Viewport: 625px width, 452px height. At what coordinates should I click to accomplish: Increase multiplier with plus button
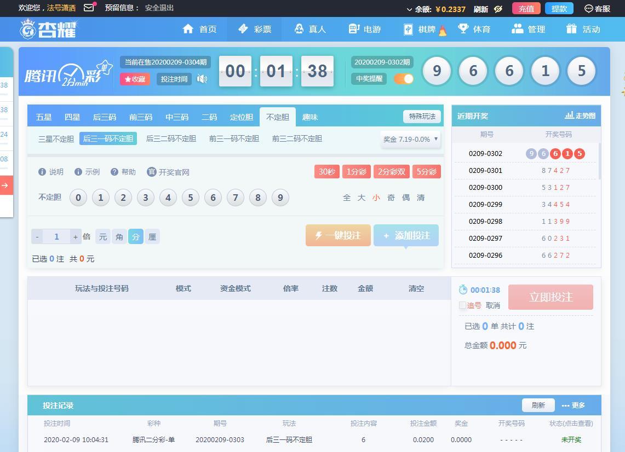[x=76, y=237]
